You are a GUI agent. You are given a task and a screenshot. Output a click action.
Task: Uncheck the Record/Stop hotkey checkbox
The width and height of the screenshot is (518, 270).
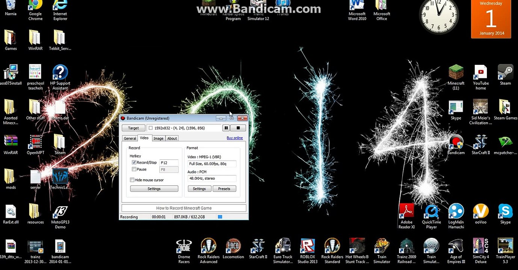134,162
